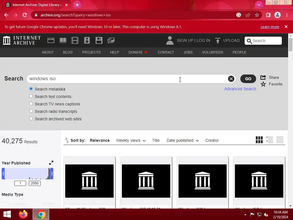This screenshot has width=293, height=220.
Task: Open ABOUT menu item
Action: coord(48,52)
